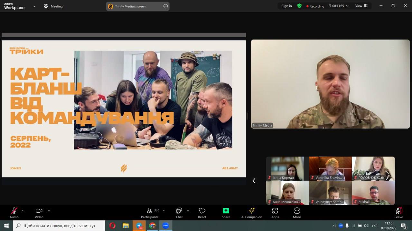The width and height of the screenshot is (412, 231).
Task: Toggle the Video camera on
Action: (x=39, y=211)
